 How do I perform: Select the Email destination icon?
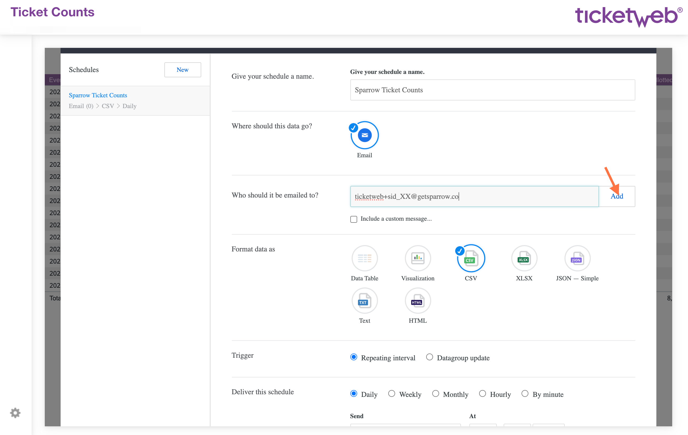coord(365,135)
